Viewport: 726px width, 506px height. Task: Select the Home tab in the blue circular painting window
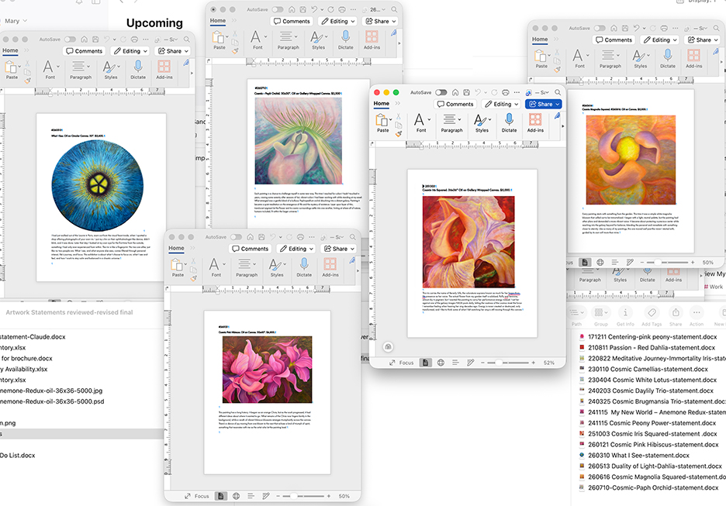point(10,50)
